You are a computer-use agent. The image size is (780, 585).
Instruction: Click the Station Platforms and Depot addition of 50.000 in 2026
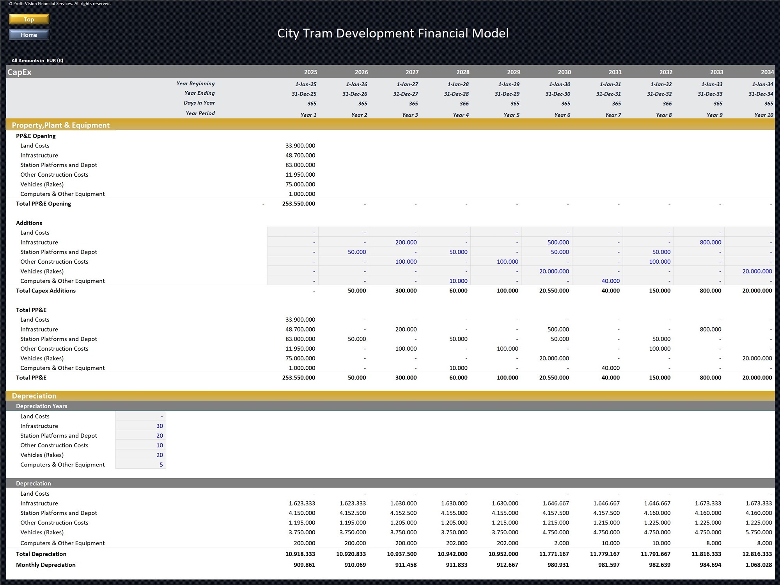[x=356, y=252]
